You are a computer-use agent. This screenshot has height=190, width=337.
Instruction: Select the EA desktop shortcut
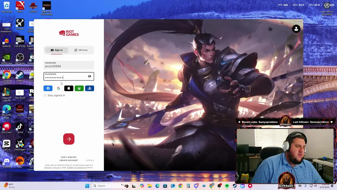[20, 162]
